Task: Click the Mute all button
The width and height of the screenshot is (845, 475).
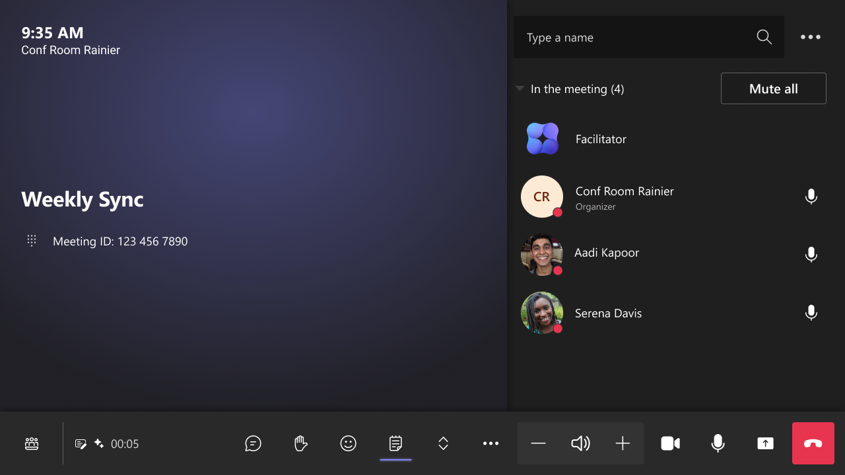Action: tap(774, 88)
